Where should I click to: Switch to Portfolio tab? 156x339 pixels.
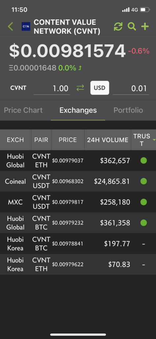coord(128,110)
